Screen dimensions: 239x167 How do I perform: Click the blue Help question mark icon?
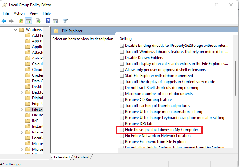(48, 21)
